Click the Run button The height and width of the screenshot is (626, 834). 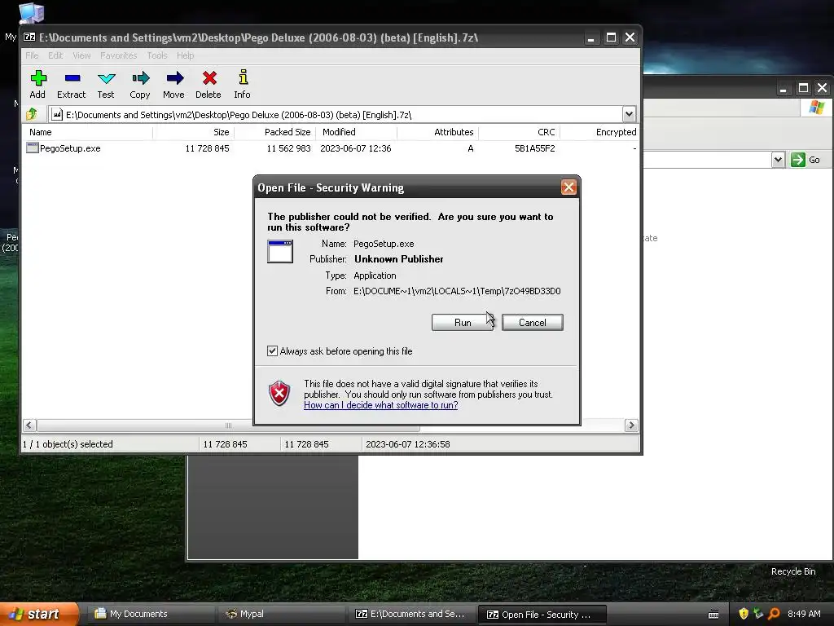463,323
